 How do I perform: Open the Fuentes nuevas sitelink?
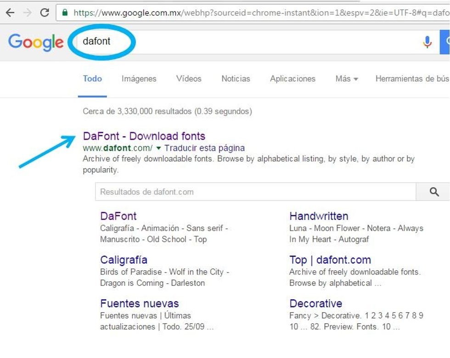coord(139,303)
